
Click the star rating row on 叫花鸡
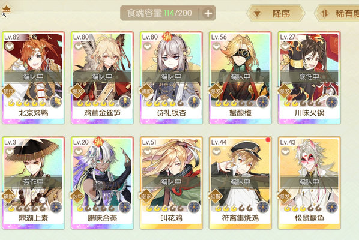pyautogui.click(x=165, y=208)
